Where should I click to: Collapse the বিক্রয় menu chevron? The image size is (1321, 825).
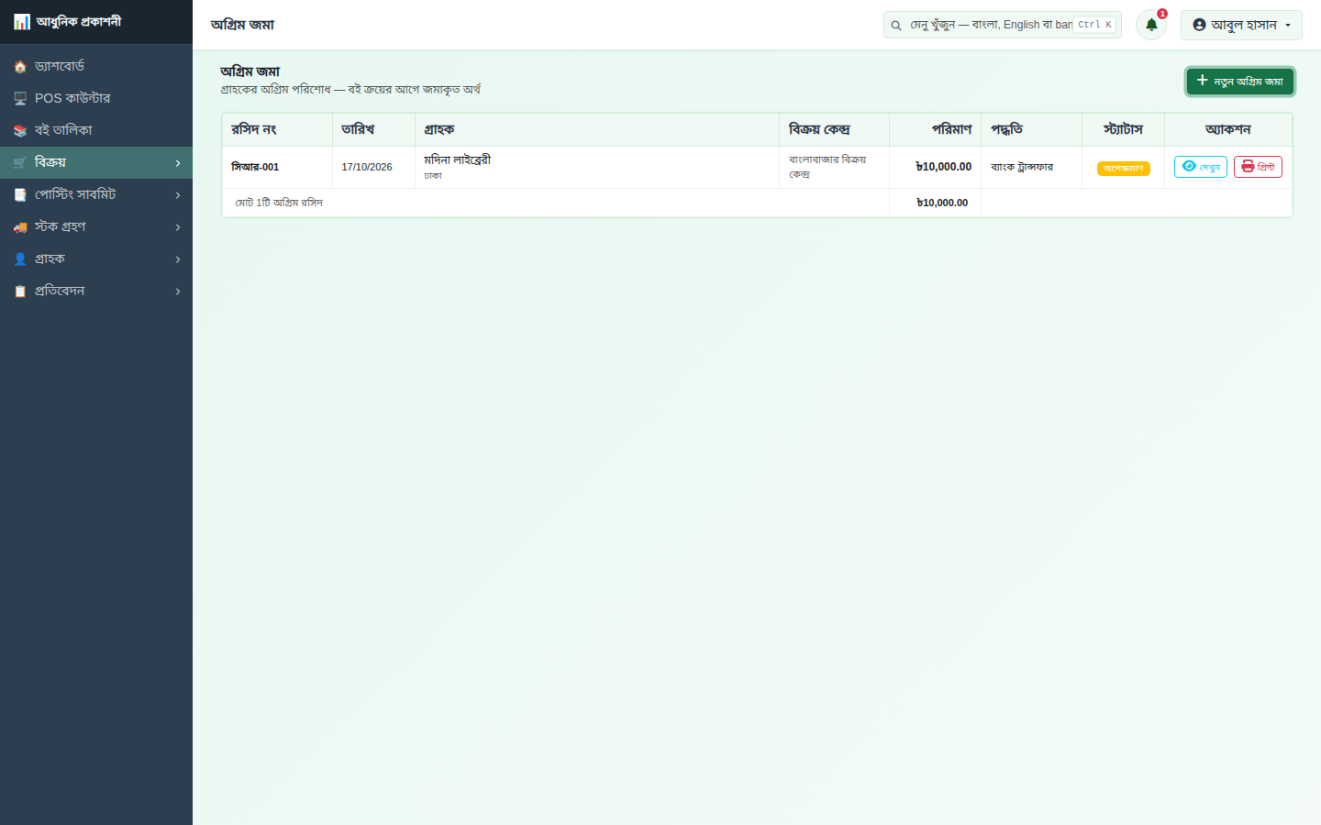pos(178,163)
